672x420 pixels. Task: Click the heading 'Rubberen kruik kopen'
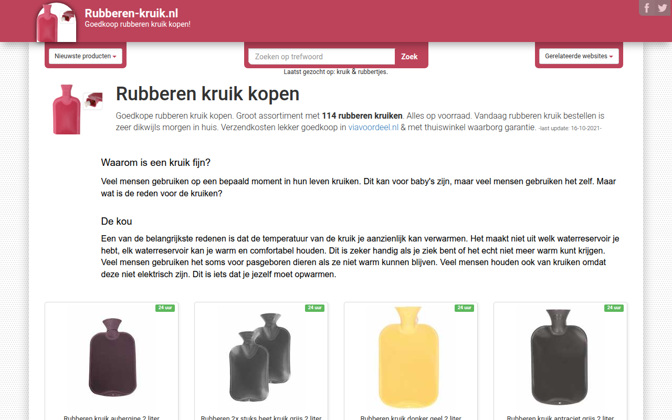tap(208, 94)
